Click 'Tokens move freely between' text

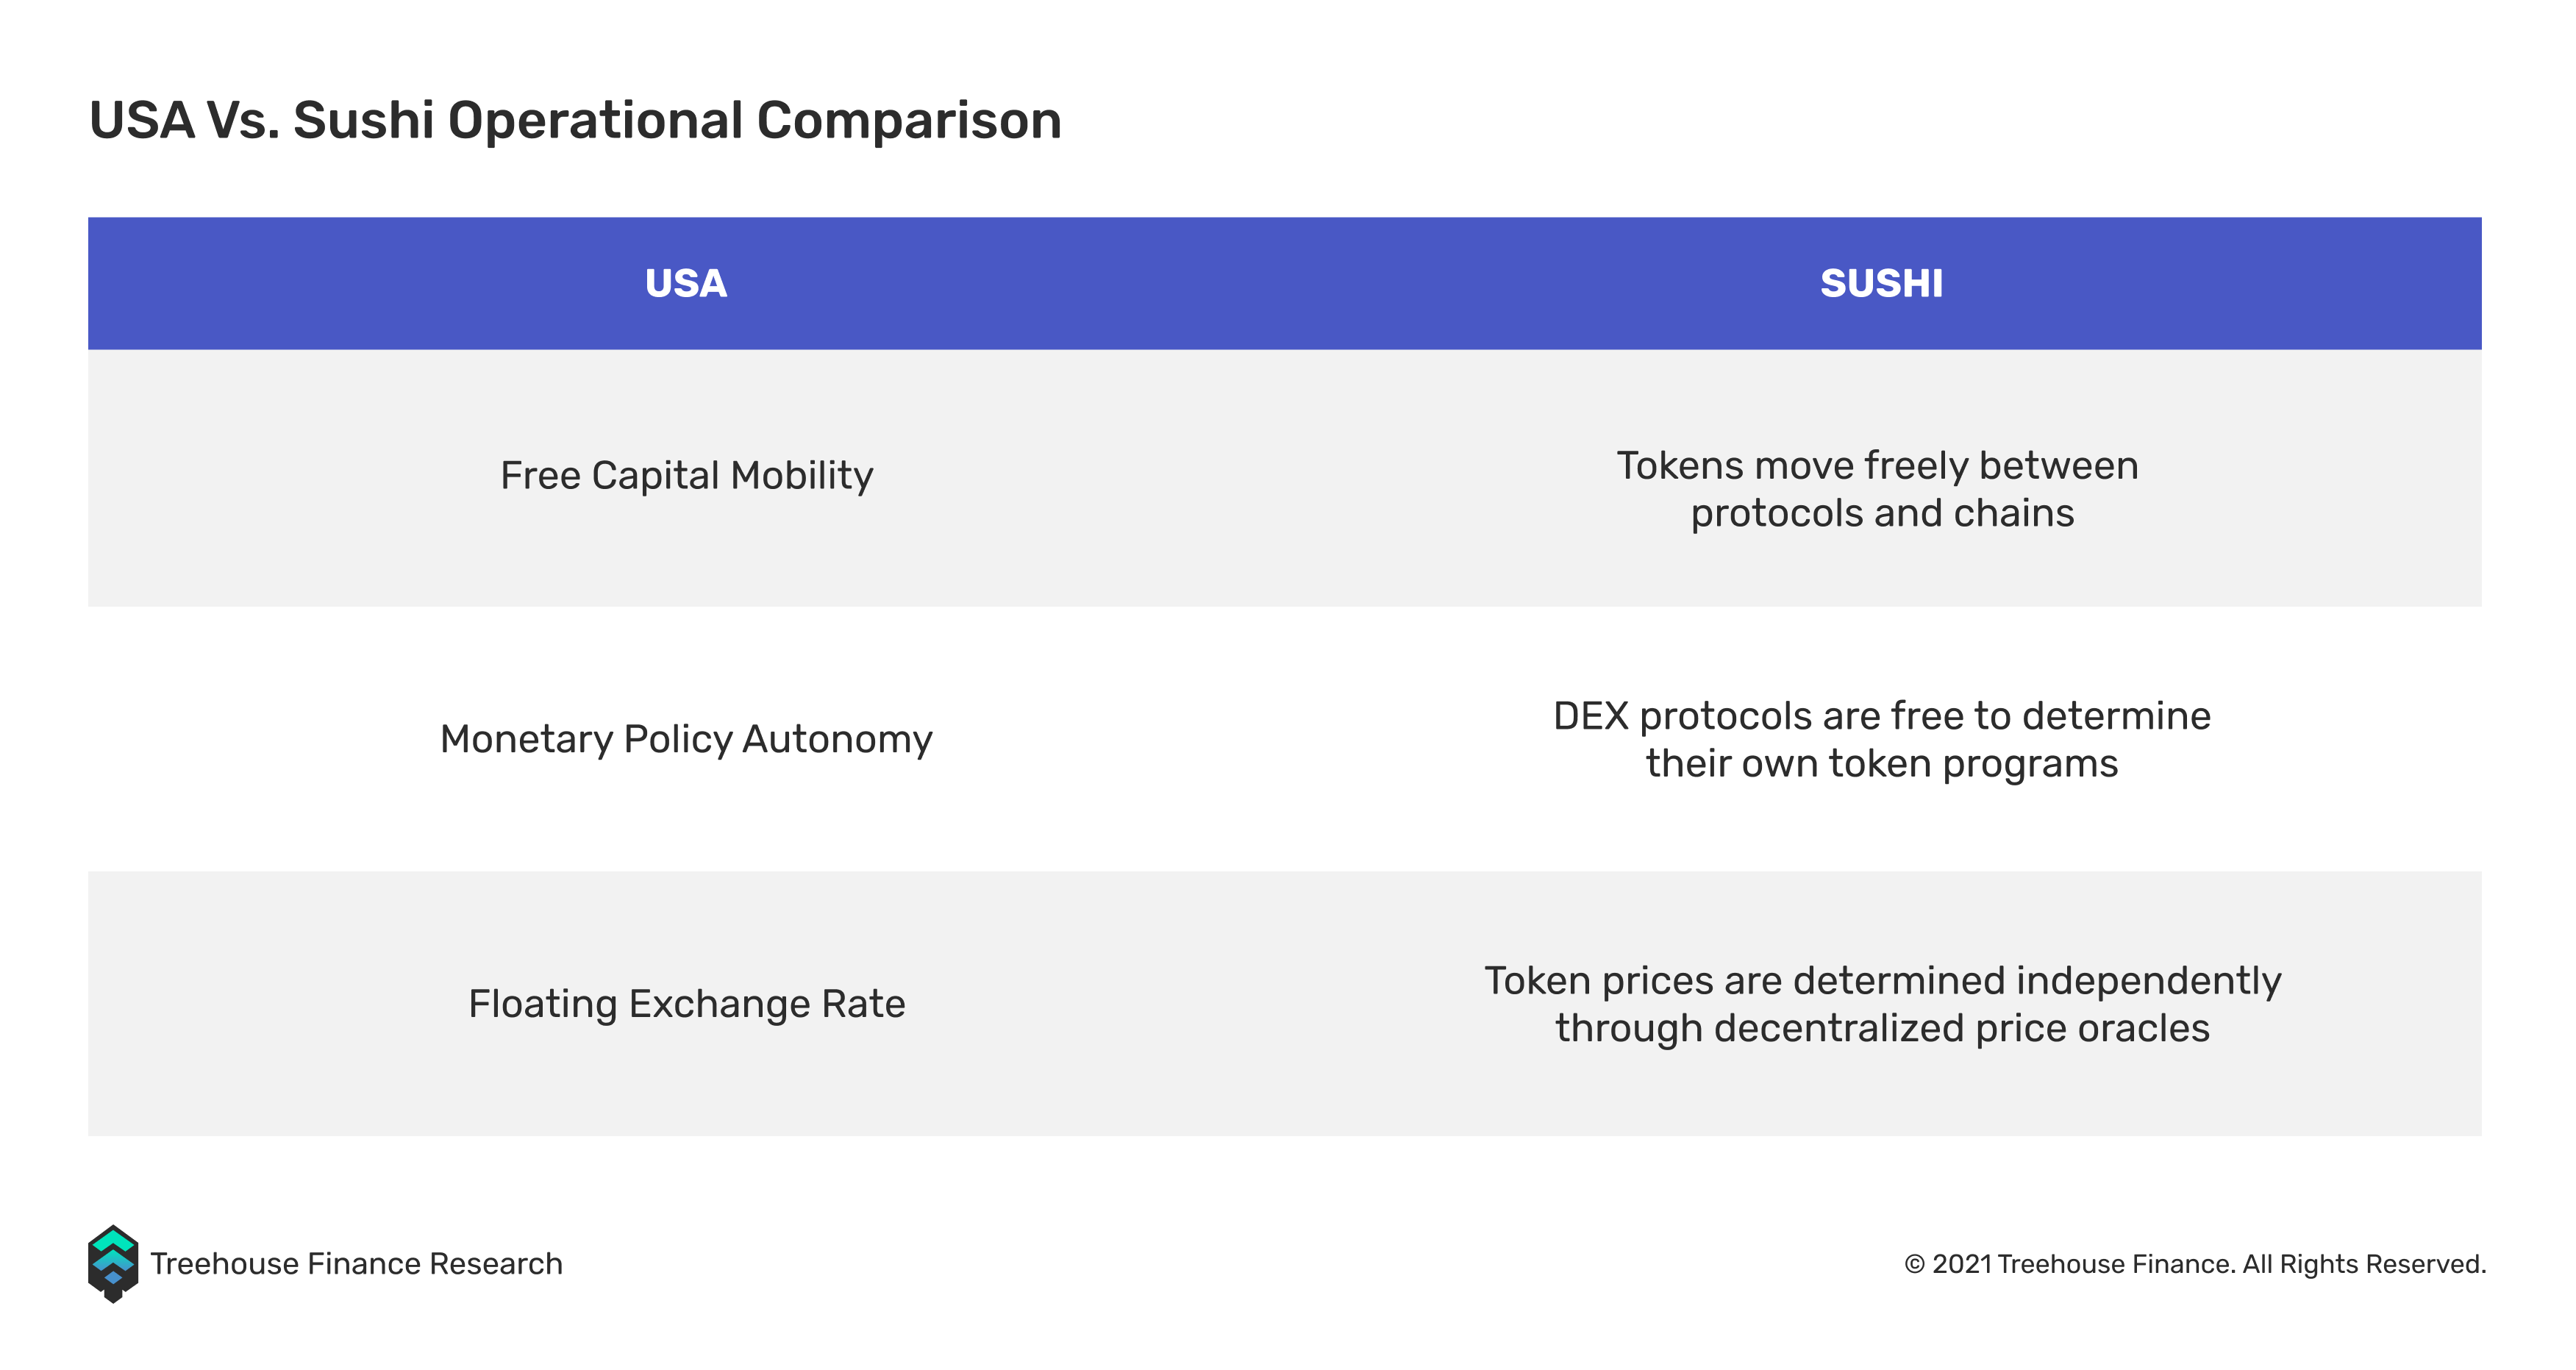(1878, 466)
